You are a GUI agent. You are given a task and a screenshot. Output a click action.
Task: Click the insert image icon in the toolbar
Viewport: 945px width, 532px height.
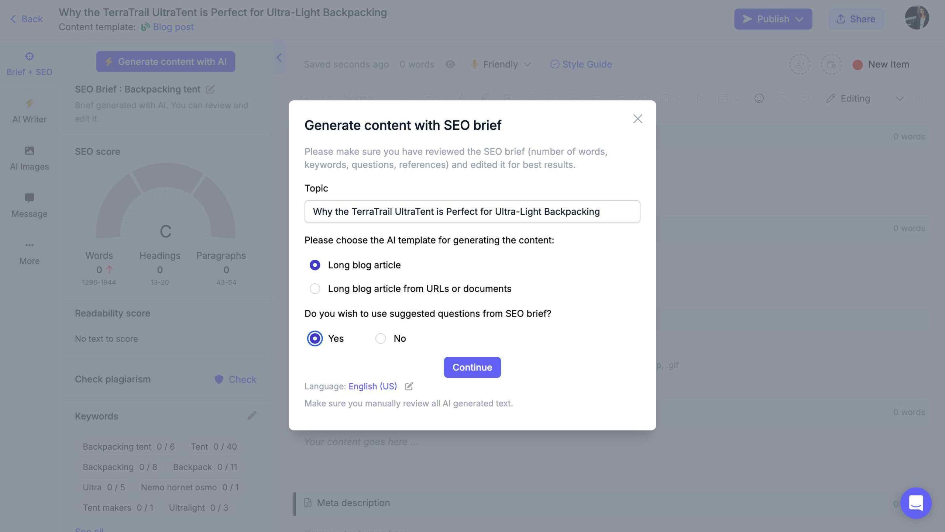(664, 98)
